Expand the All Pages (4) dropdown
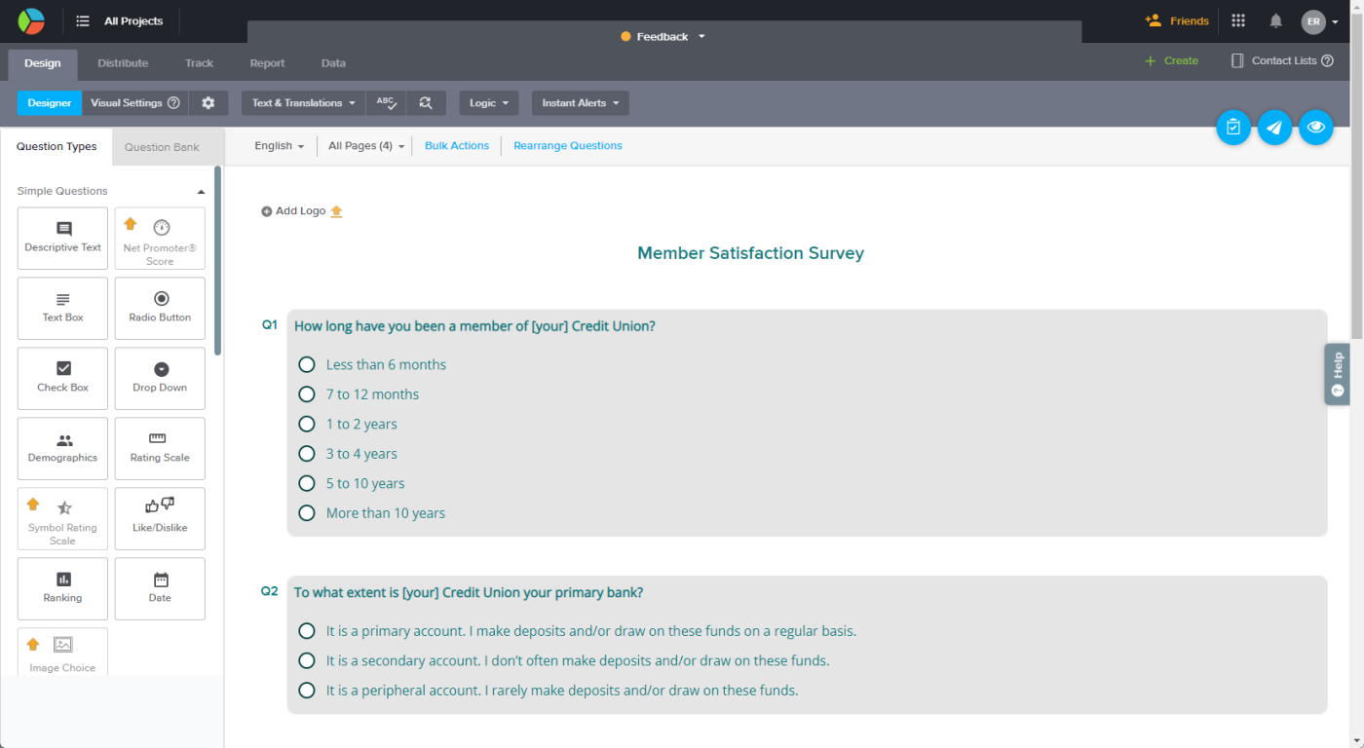 (x=366, y=146)
